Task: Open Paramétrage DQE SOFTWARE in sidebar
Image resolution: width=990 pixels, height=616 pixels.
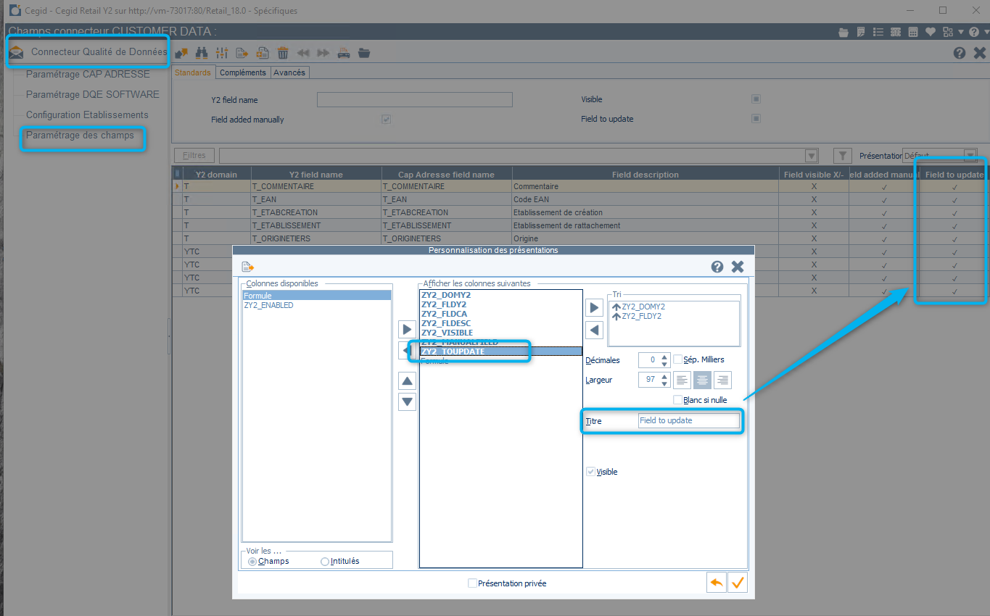Action: coord(93,94)
